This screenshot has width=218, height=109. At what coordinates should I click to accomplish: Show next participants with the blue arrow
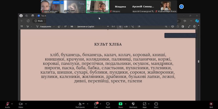(181, 7)
